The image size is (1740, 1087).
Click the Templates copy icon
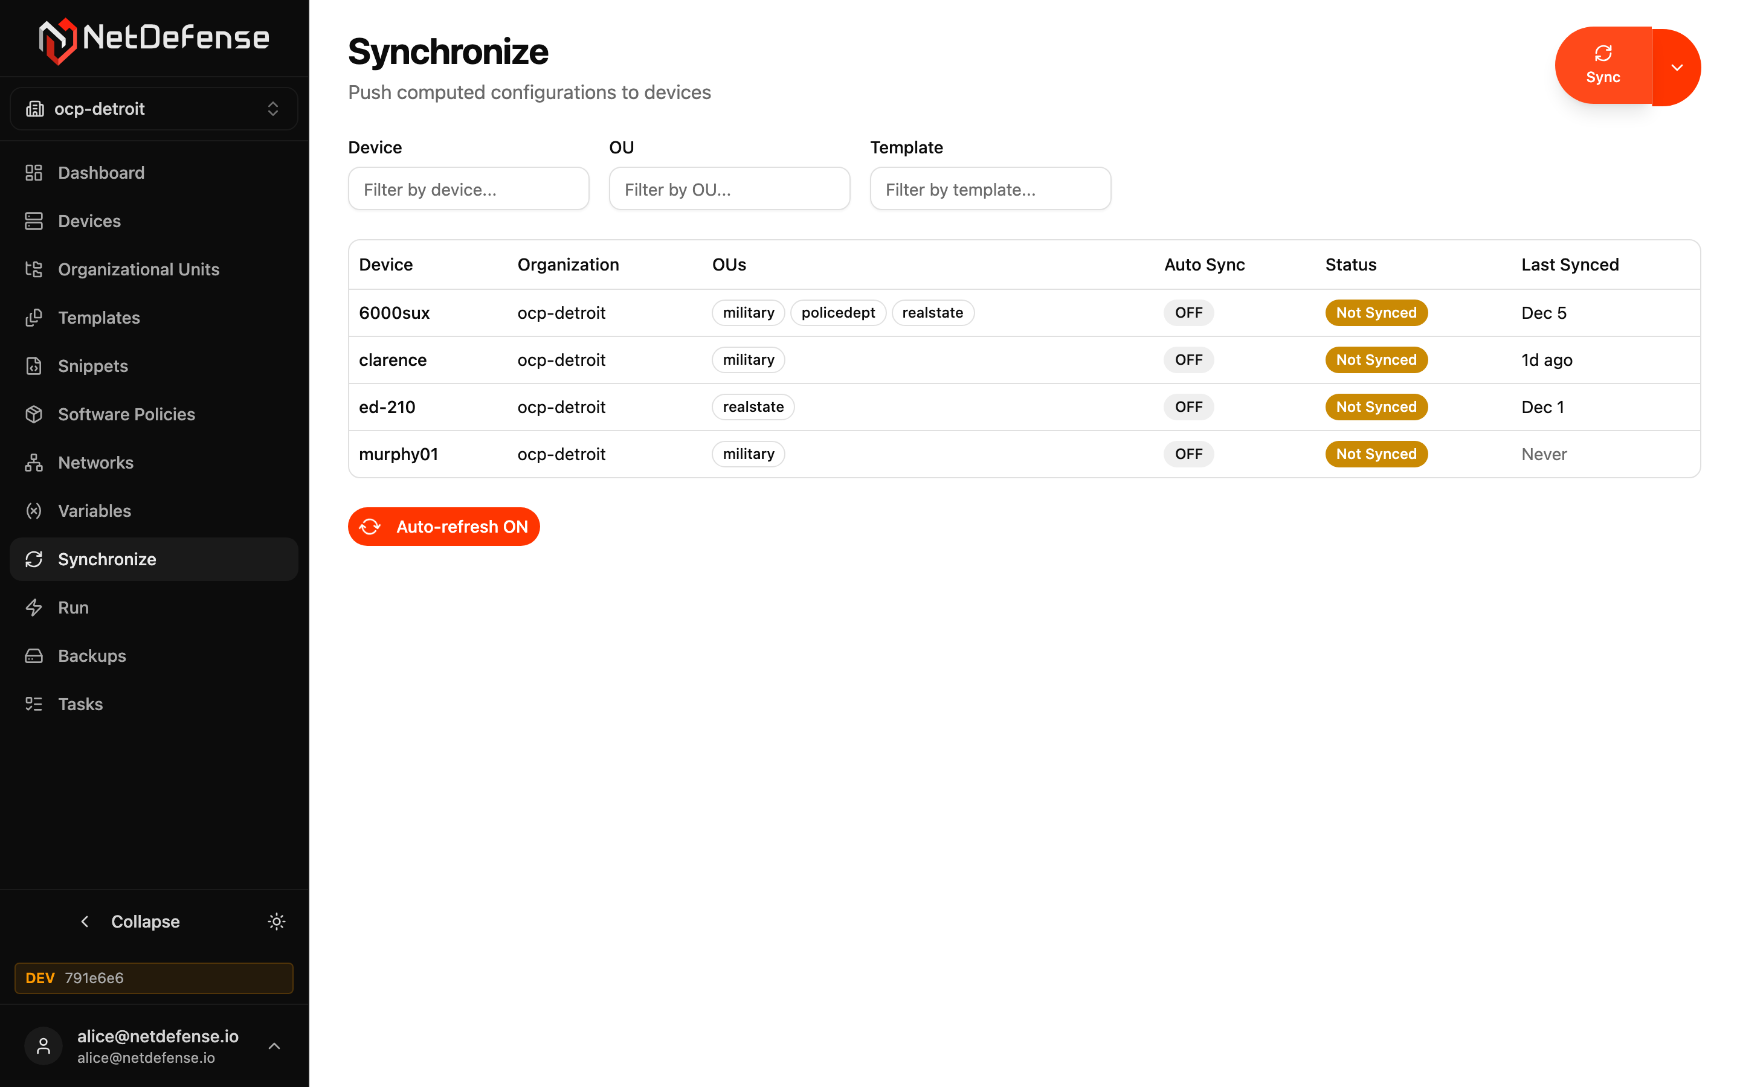click(34, 318)
